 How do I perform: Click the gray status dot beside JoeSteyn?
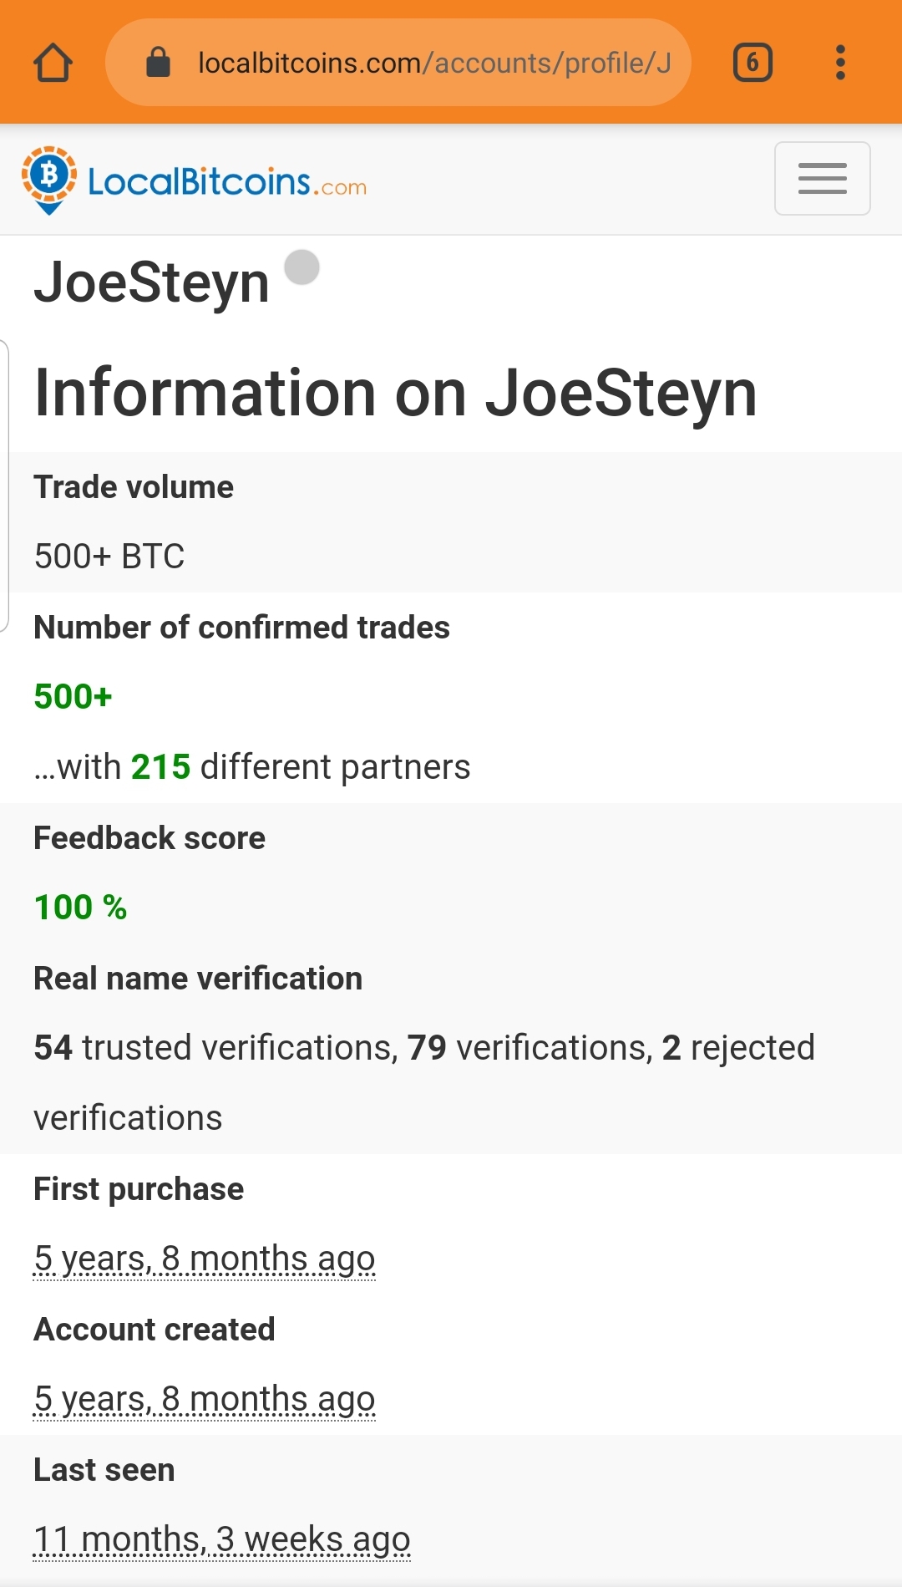(302, 267)
